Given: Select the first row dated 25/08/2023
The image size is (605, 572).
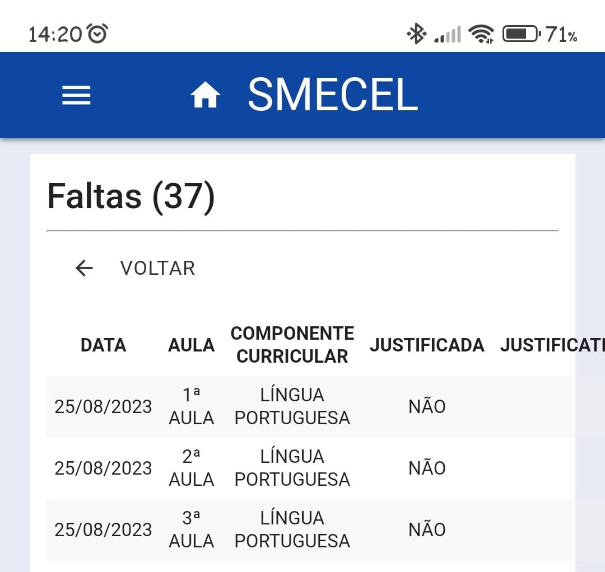Looking at the screenshot, I should (310, 407).
